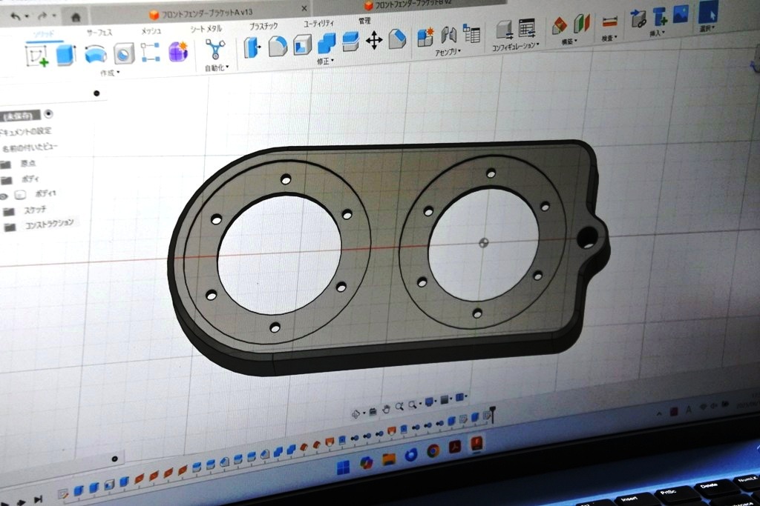Expand the コンフィギュレーション dropdown
Viewport: 760px width, 506px height.
tap(515, 46)
